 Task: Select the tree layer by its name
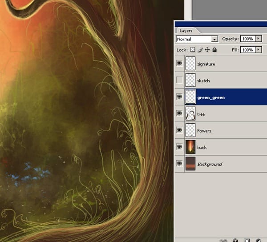[201, 114]
